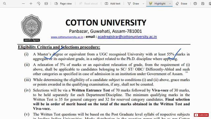This screenshot has width=211, height=119.
Task: Click the YouTube Subscribe button
Action: 201,115
